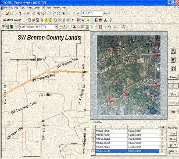Toggle Lock checkbox for control point 1

coord(162,131)
